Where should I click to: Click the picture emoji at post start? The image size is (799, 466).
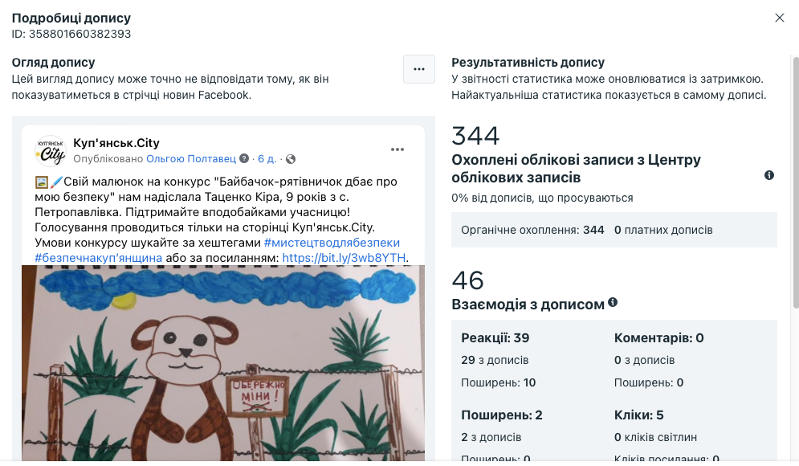point(41,182)
